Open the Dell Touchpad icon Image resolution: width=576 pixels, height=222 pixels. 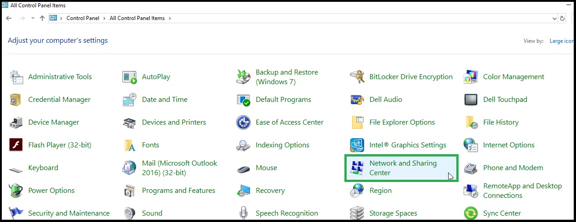tap(471, 100)
